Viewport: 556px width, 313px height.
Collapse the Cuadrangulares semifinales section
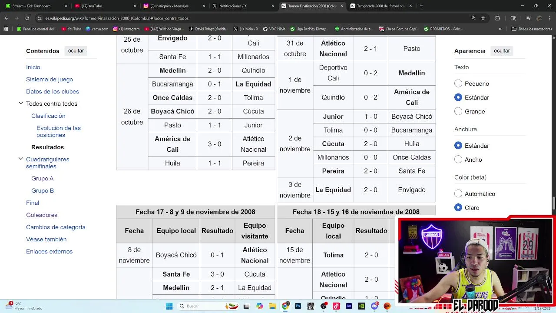pyautogui.click(x=21, y=159)
